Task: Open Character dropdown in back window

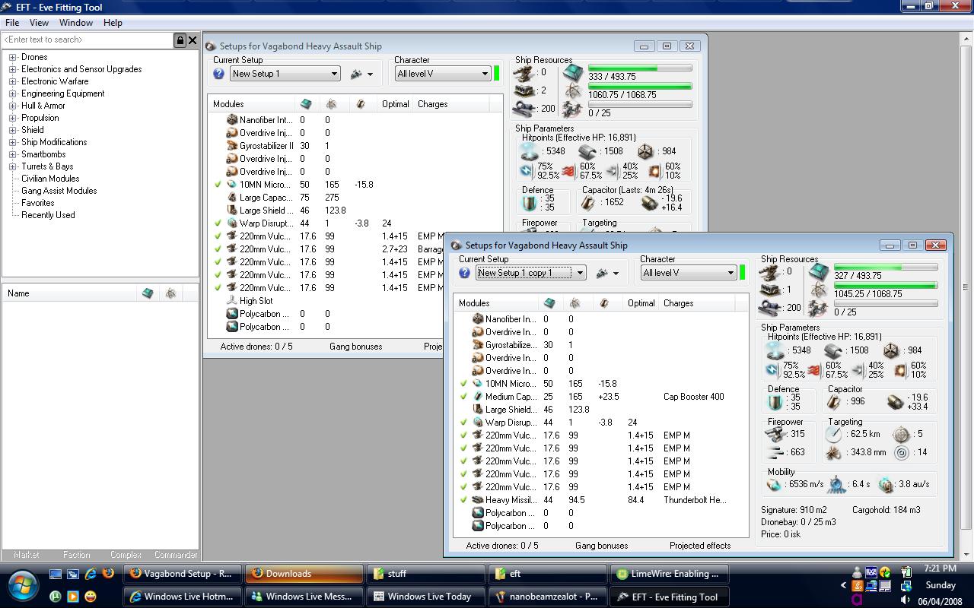Action: coord(485,74)
